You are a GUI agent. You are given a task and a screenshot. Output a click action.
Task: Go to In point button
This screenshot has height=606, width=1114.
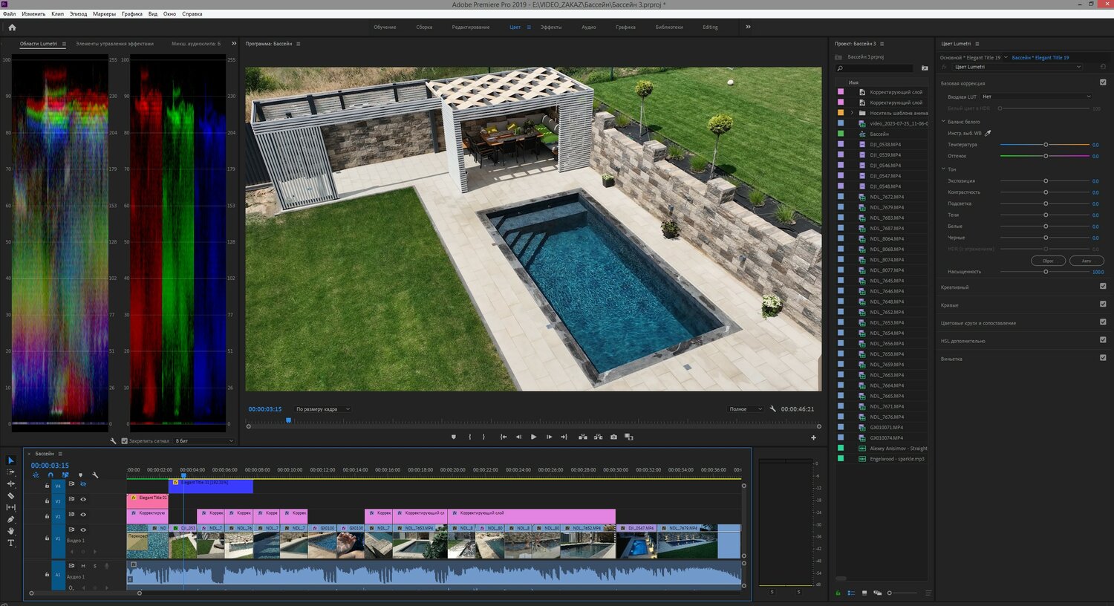[504, 437]
